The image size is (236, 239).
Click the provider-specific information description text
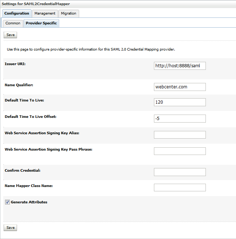pos(91,49)
